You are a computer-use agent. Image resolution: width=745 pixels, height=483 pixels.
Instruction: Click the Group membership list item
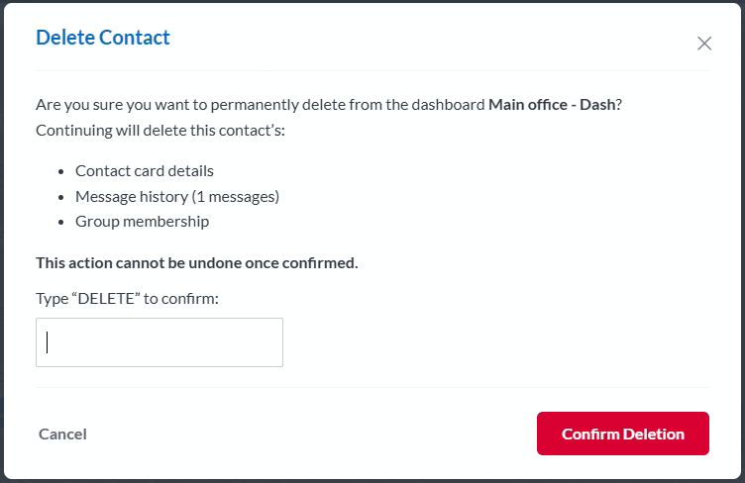point(142,221)
